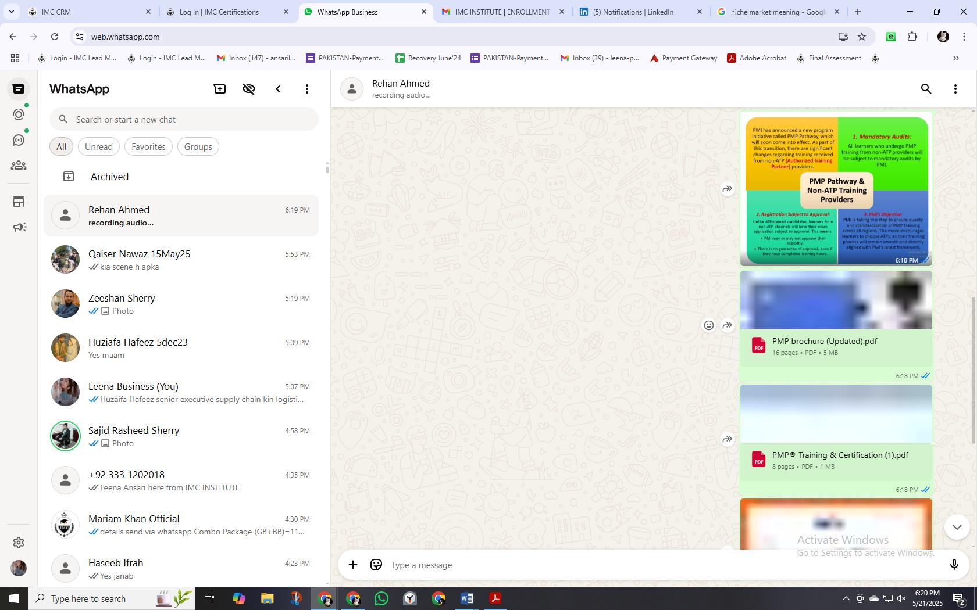Show more bookmarks chevron
Viewport: 977px width, 610px height.
[x=955, y=58]
